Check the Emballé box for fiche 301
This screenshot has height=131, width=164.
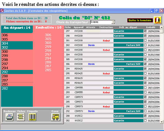[145, 40]
